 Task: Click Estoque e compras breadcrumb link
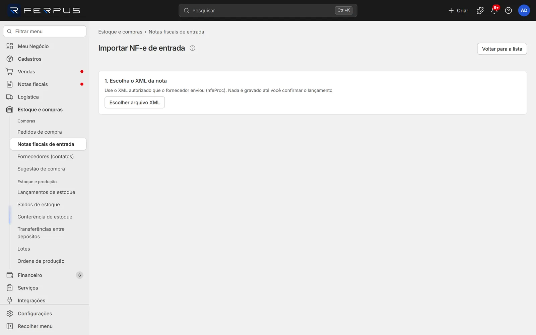click(120, 32)
